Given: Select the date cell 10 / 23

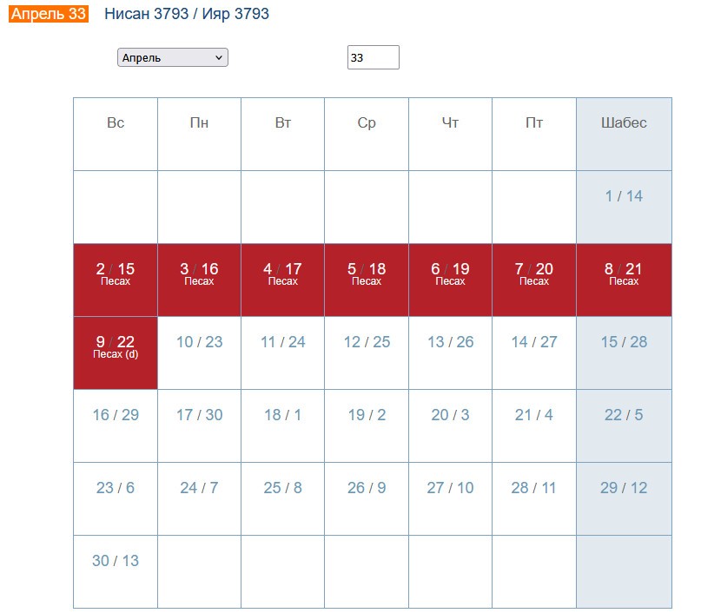Looking at the screenshot, I should coord(199,342).
